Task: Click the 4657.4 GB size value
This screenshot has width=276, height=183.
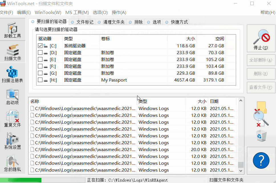Action: pos(184,80)
